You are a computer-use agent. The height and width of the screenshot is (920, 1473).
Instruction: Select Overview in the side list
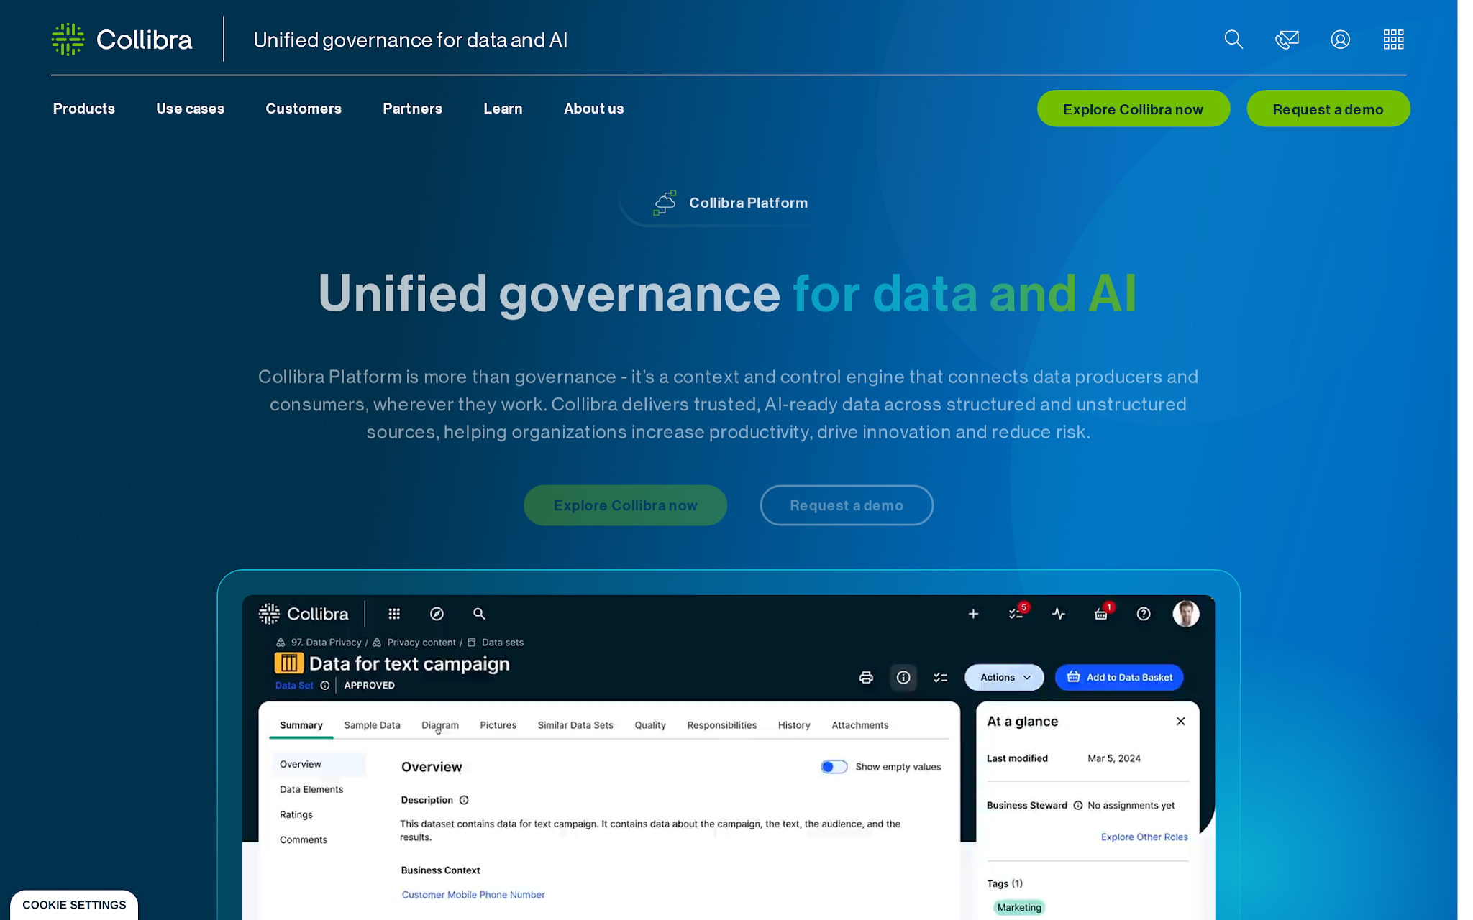319,764
